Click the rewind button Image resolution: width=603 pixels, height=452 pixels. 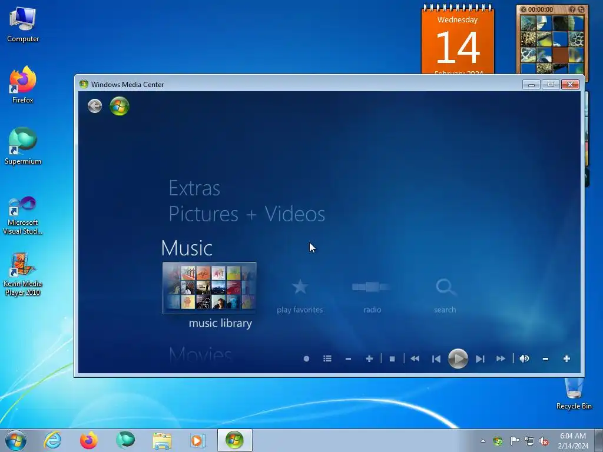pos(415,358)
